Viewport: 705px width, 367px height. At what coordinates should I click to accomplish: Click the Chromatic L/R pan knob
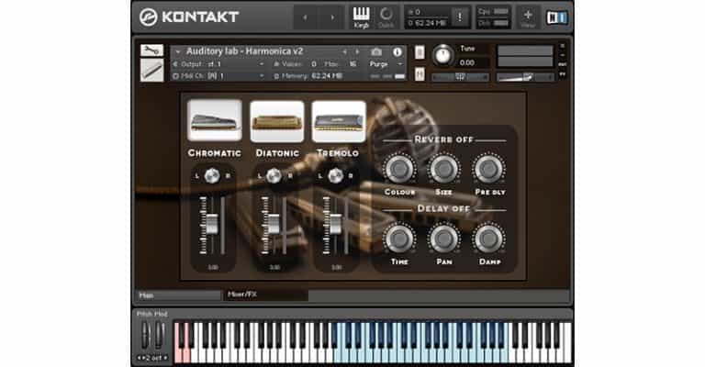pyautogui.click(x=212, y=175)
